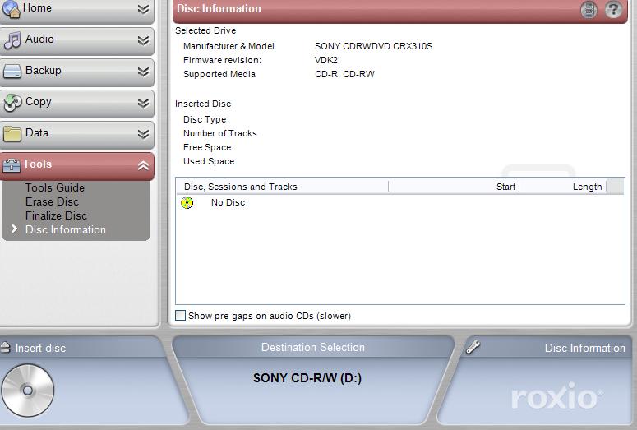This screenshot has width=637, height=430.
Task: Click the Copy category label
Action: (x=38, y=102)
